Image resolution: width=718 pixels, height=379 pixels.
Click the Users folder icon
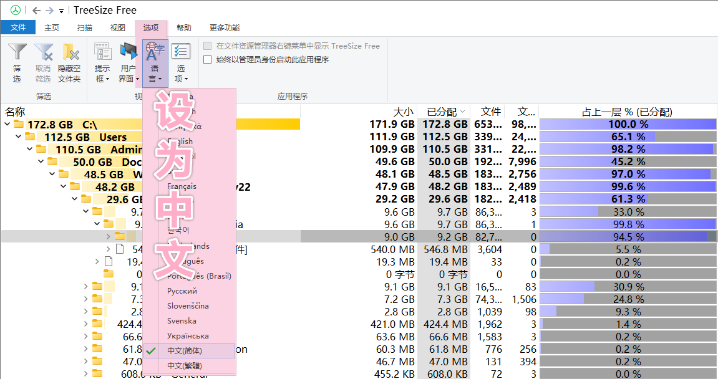30,137
